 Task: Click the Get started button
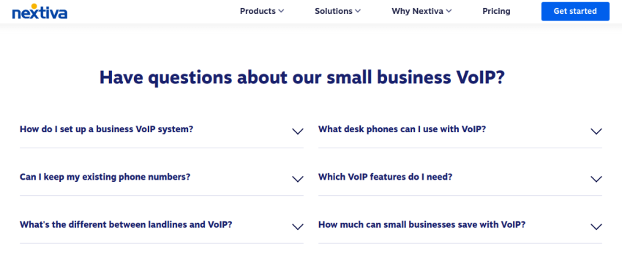(x=575, y=11)
